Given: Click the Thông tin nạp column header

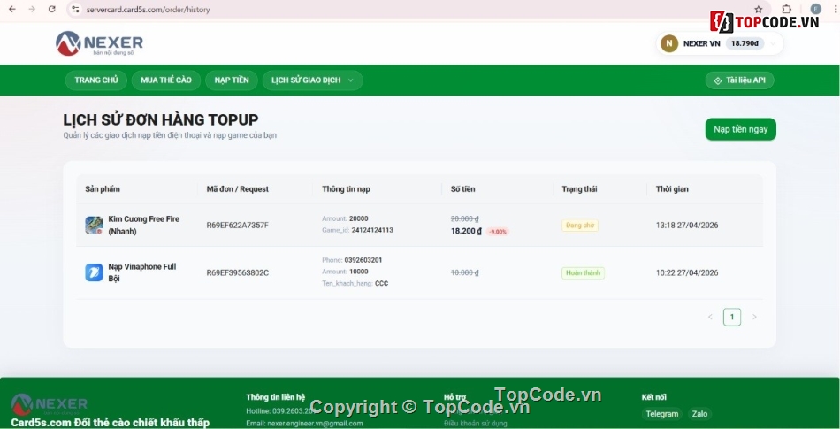Looking at the screenshot, I should [x=346, y=189].
